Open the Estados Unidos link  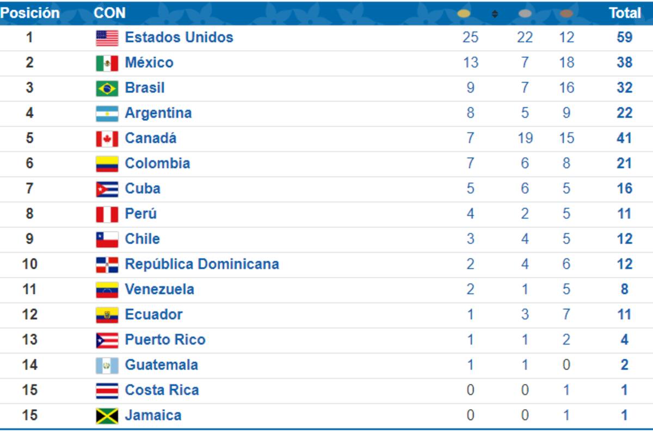[179, 37]
